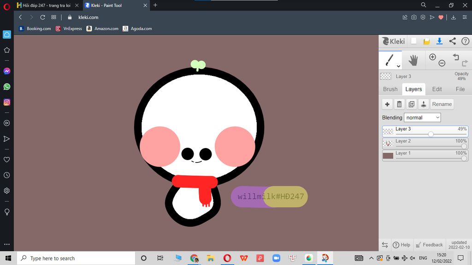Click the Windows taskbar search box
Screen dimensions: 472x265
click(x=76, y=258)
